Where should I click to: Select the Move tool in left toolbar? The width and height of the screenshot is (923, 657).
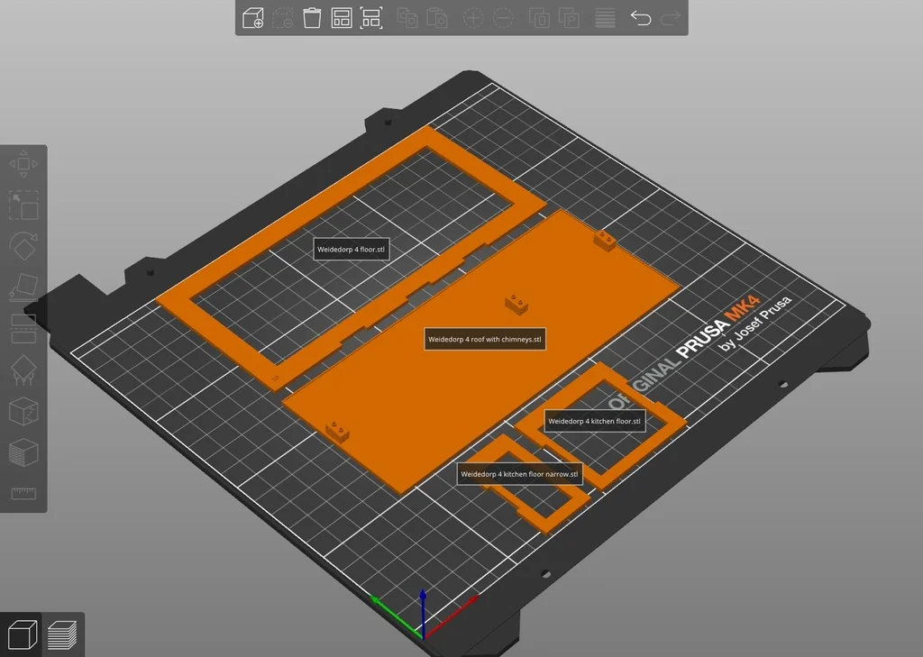pyautogui.click(x=23, y=164)
